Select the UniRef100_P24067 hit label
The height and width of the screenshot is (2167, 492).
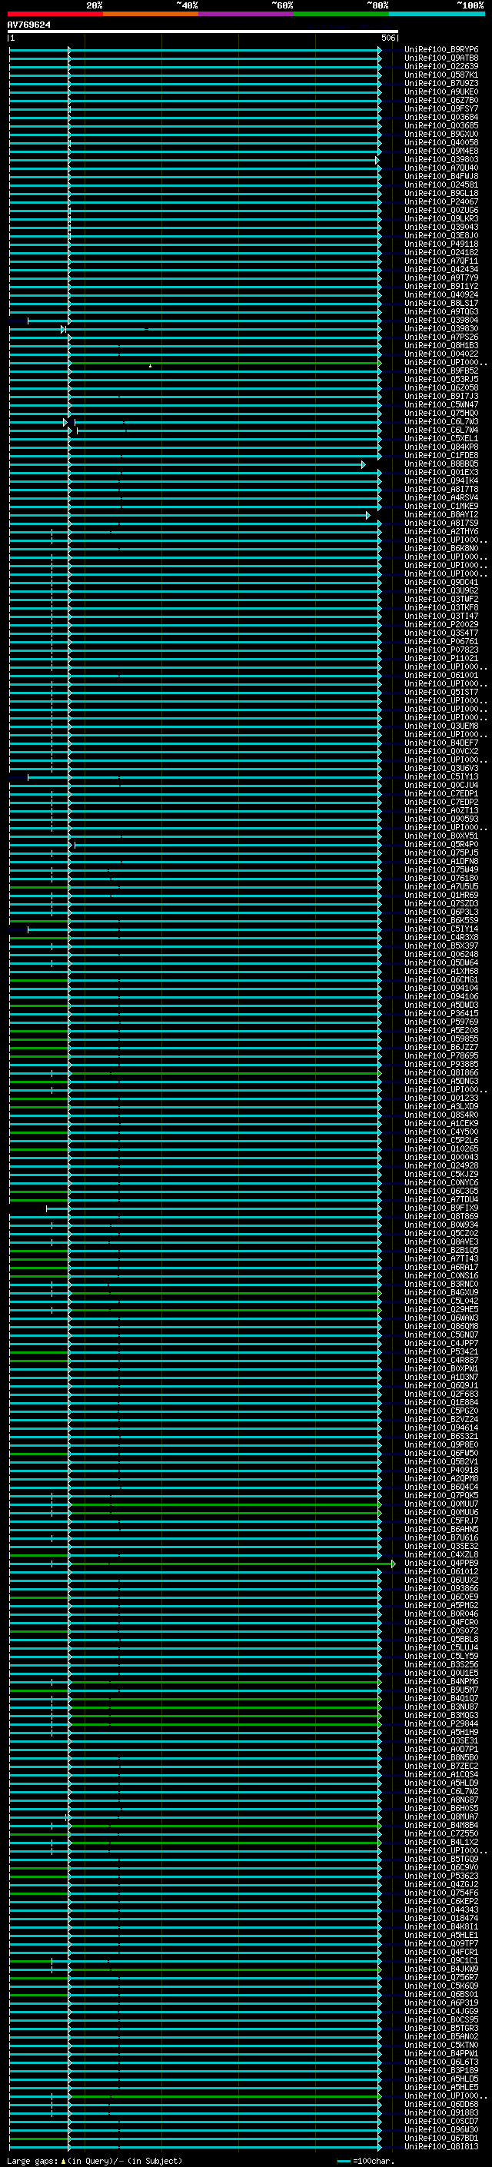click(440, 202)
